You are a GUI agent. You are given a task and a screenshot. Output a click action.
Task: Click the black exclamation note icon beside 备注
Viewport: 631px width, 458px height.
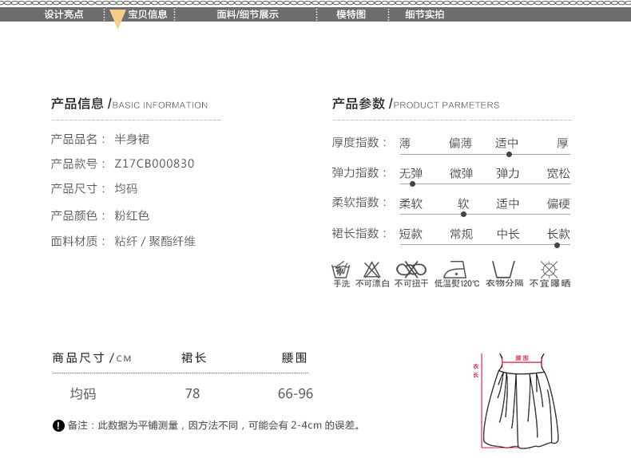58,426
